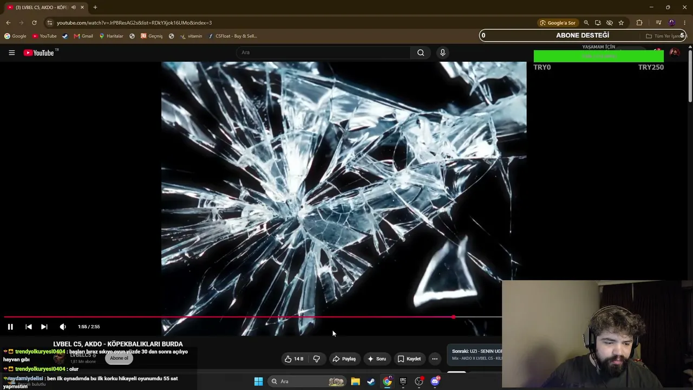Screen dimensions: 693x390
Task: Bookmark this page with the star
Action: point(621,23)
